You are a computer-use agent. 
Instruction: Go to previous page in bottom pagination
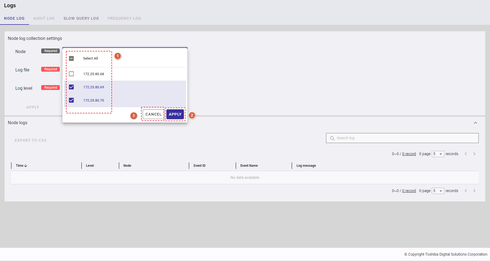(x=466, y=191)
